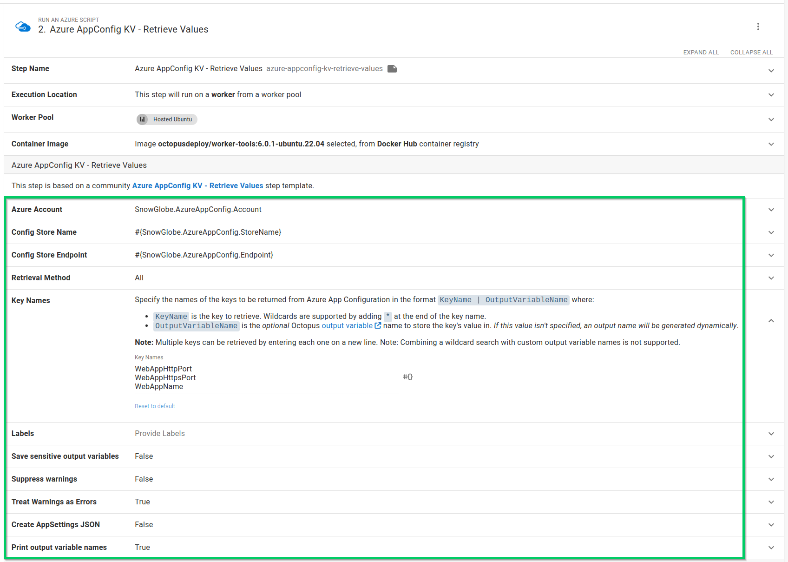This screenshot has height=562, width=788.
Task: Insert a variable using the #{} icon
Action: click(x=407, y=377)
